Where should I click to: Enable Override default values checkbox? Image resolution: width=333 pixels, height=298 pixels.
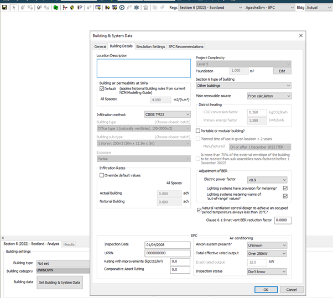click(x=102, y=175)
